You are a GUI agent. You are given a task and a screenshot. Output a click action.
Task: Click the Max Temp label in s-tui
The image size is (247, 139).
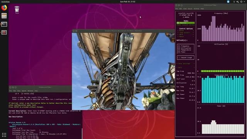(180, 91)
